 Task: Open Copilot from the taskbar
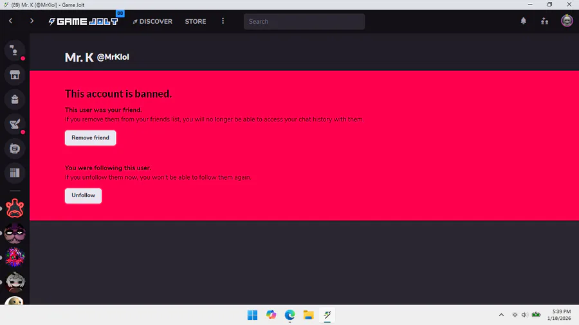[271, 315]
